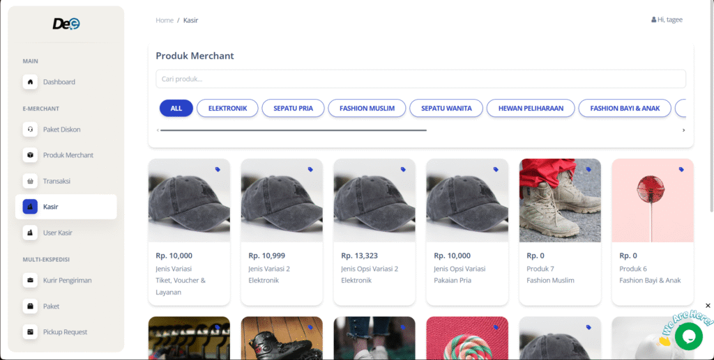Click blue tag icon on Produk 6 card
714x360 pixels.
point(681,169)
